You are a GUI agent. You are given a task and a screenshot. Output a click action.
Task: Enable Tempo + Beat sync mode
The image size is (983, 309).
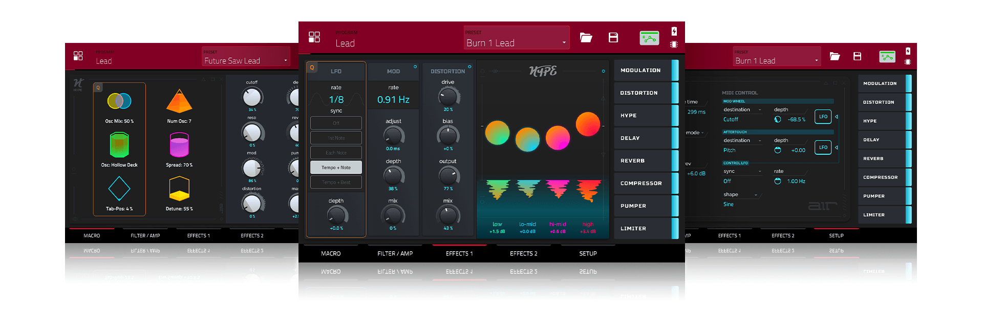click(336, 182)
